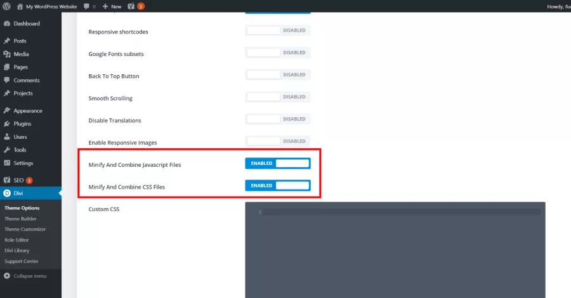Toggle Enable Responsive Images switch
The width and height of the screenshot is (571, 298).
tap(278, 141)
